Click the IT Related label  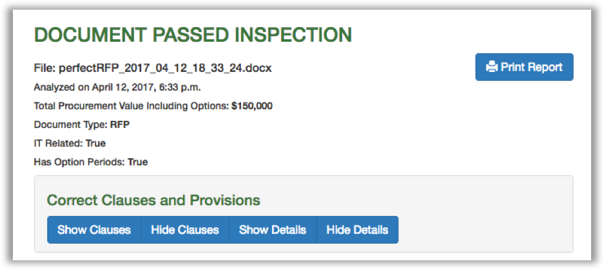(x=59, y=143)
